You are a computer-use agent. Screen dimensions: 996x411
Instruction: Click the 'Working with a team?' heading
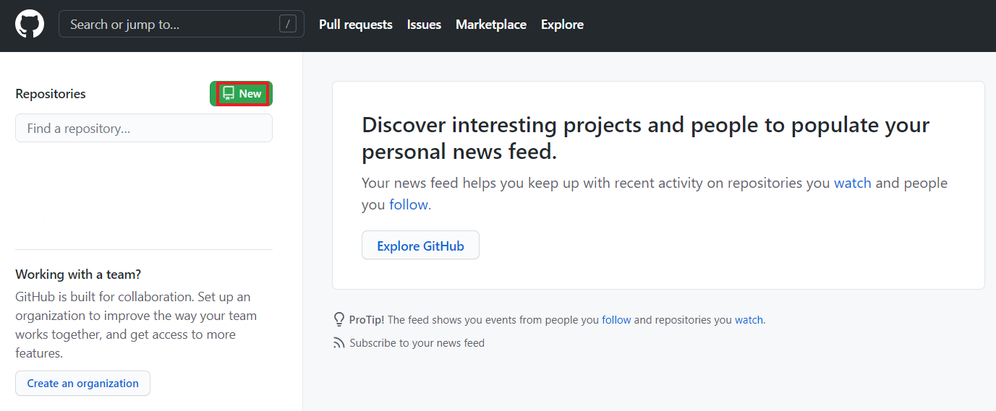tap(78, 274)
